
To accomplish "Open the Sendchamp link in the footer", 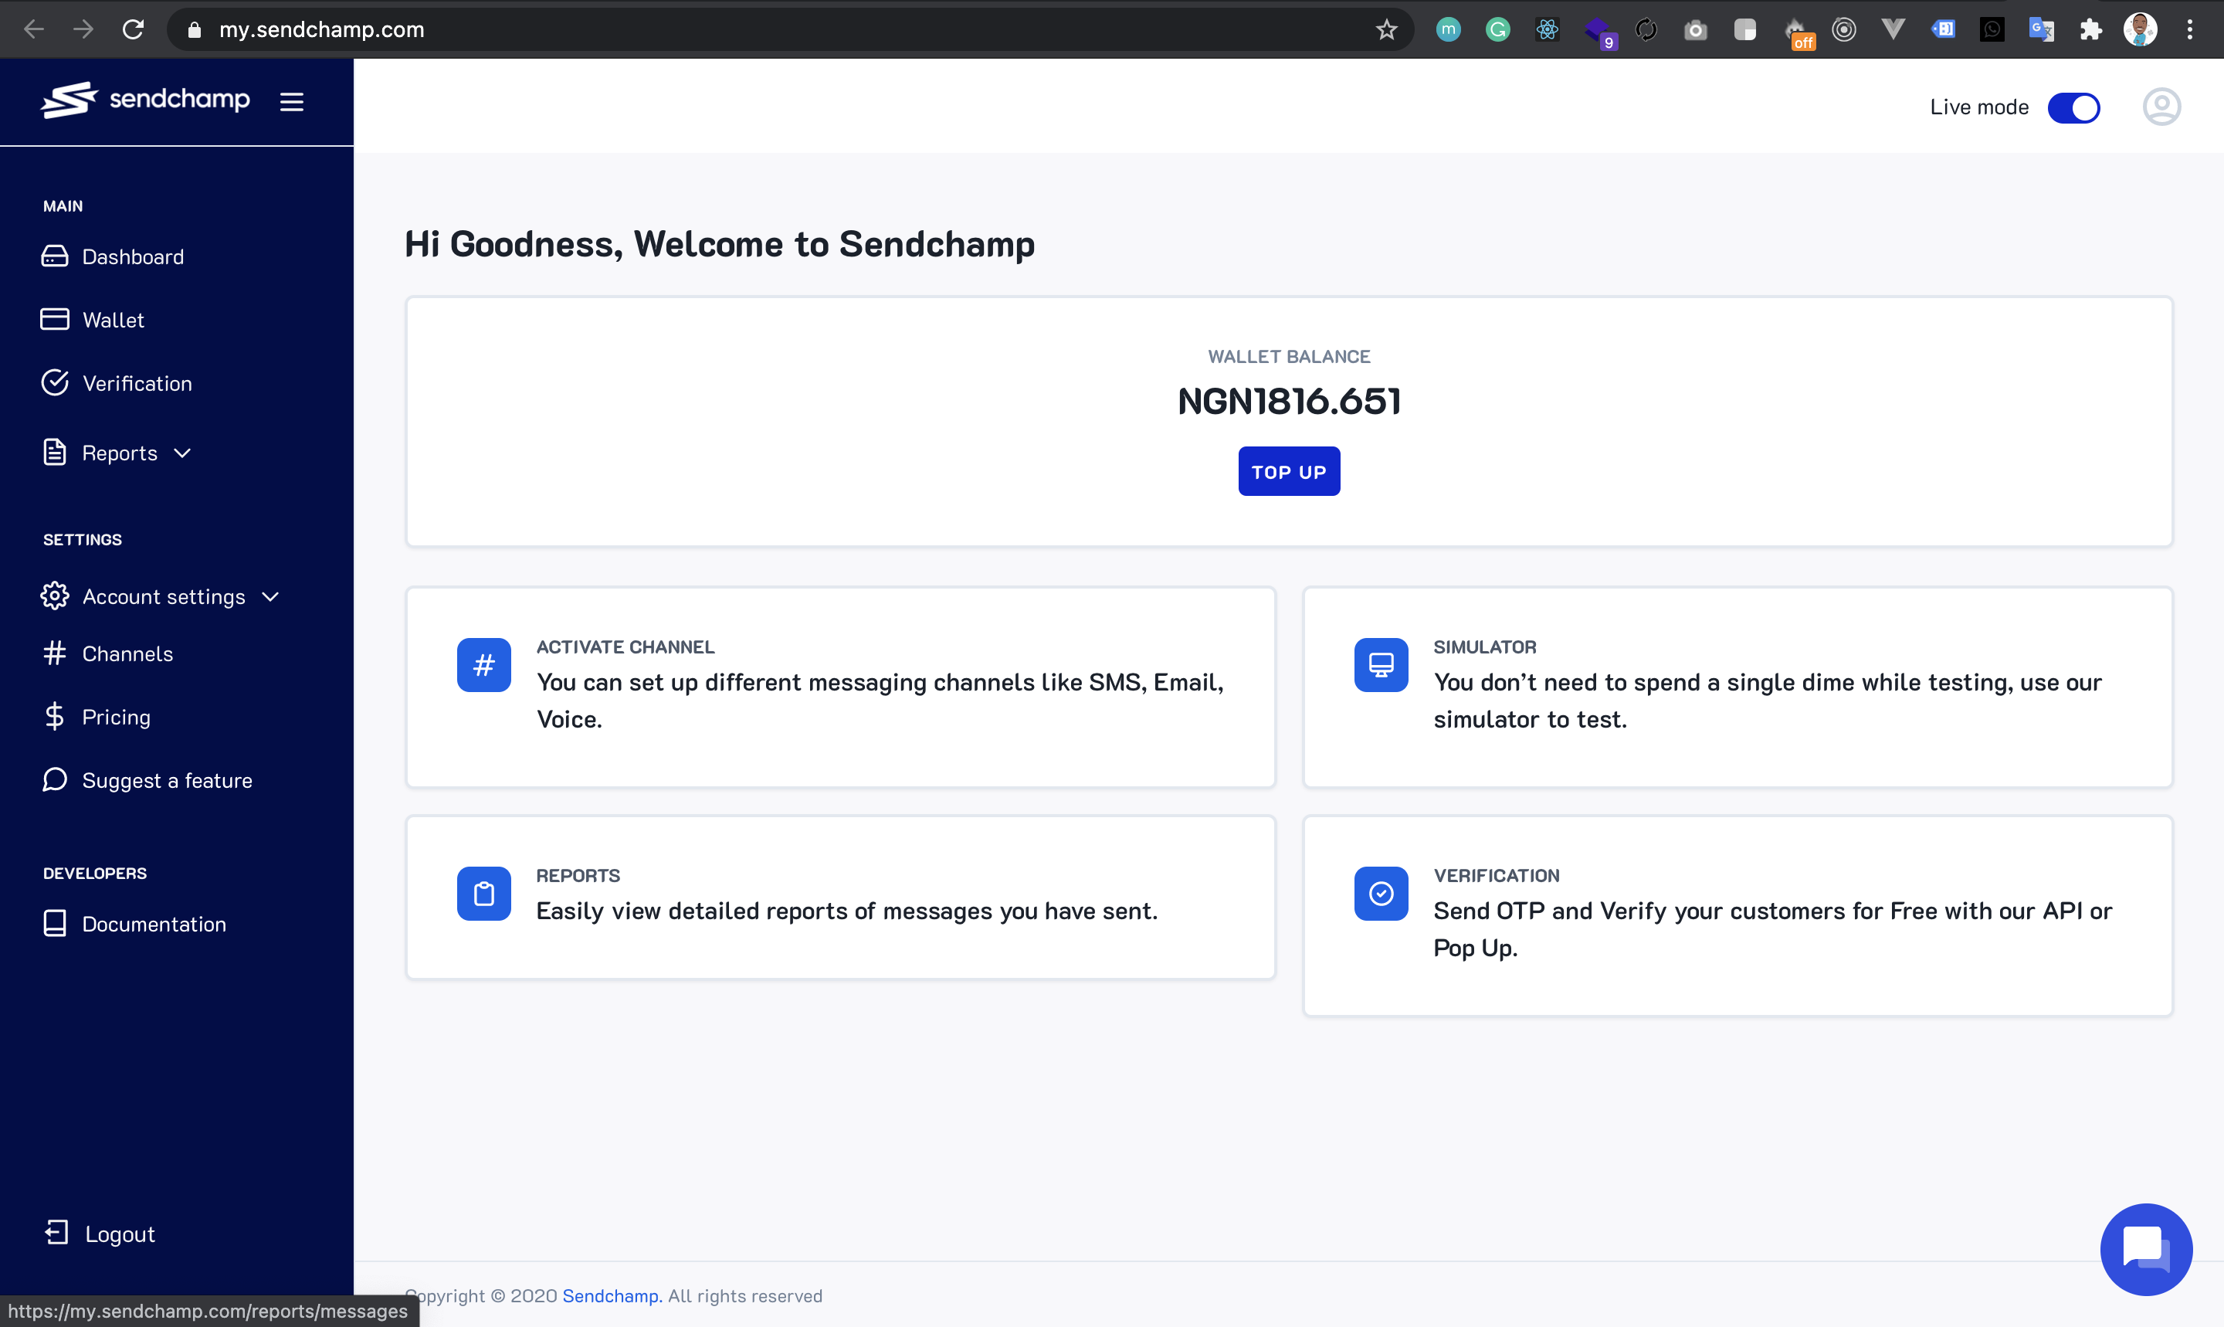I will point(611,1295).
